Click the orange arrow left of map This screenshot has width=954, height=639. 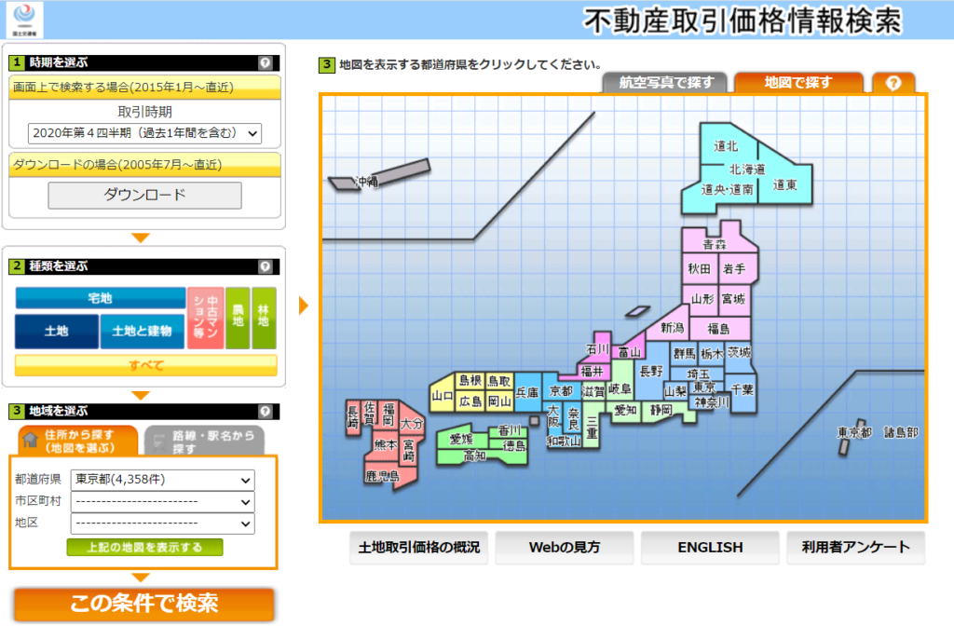tap(304, 306)
